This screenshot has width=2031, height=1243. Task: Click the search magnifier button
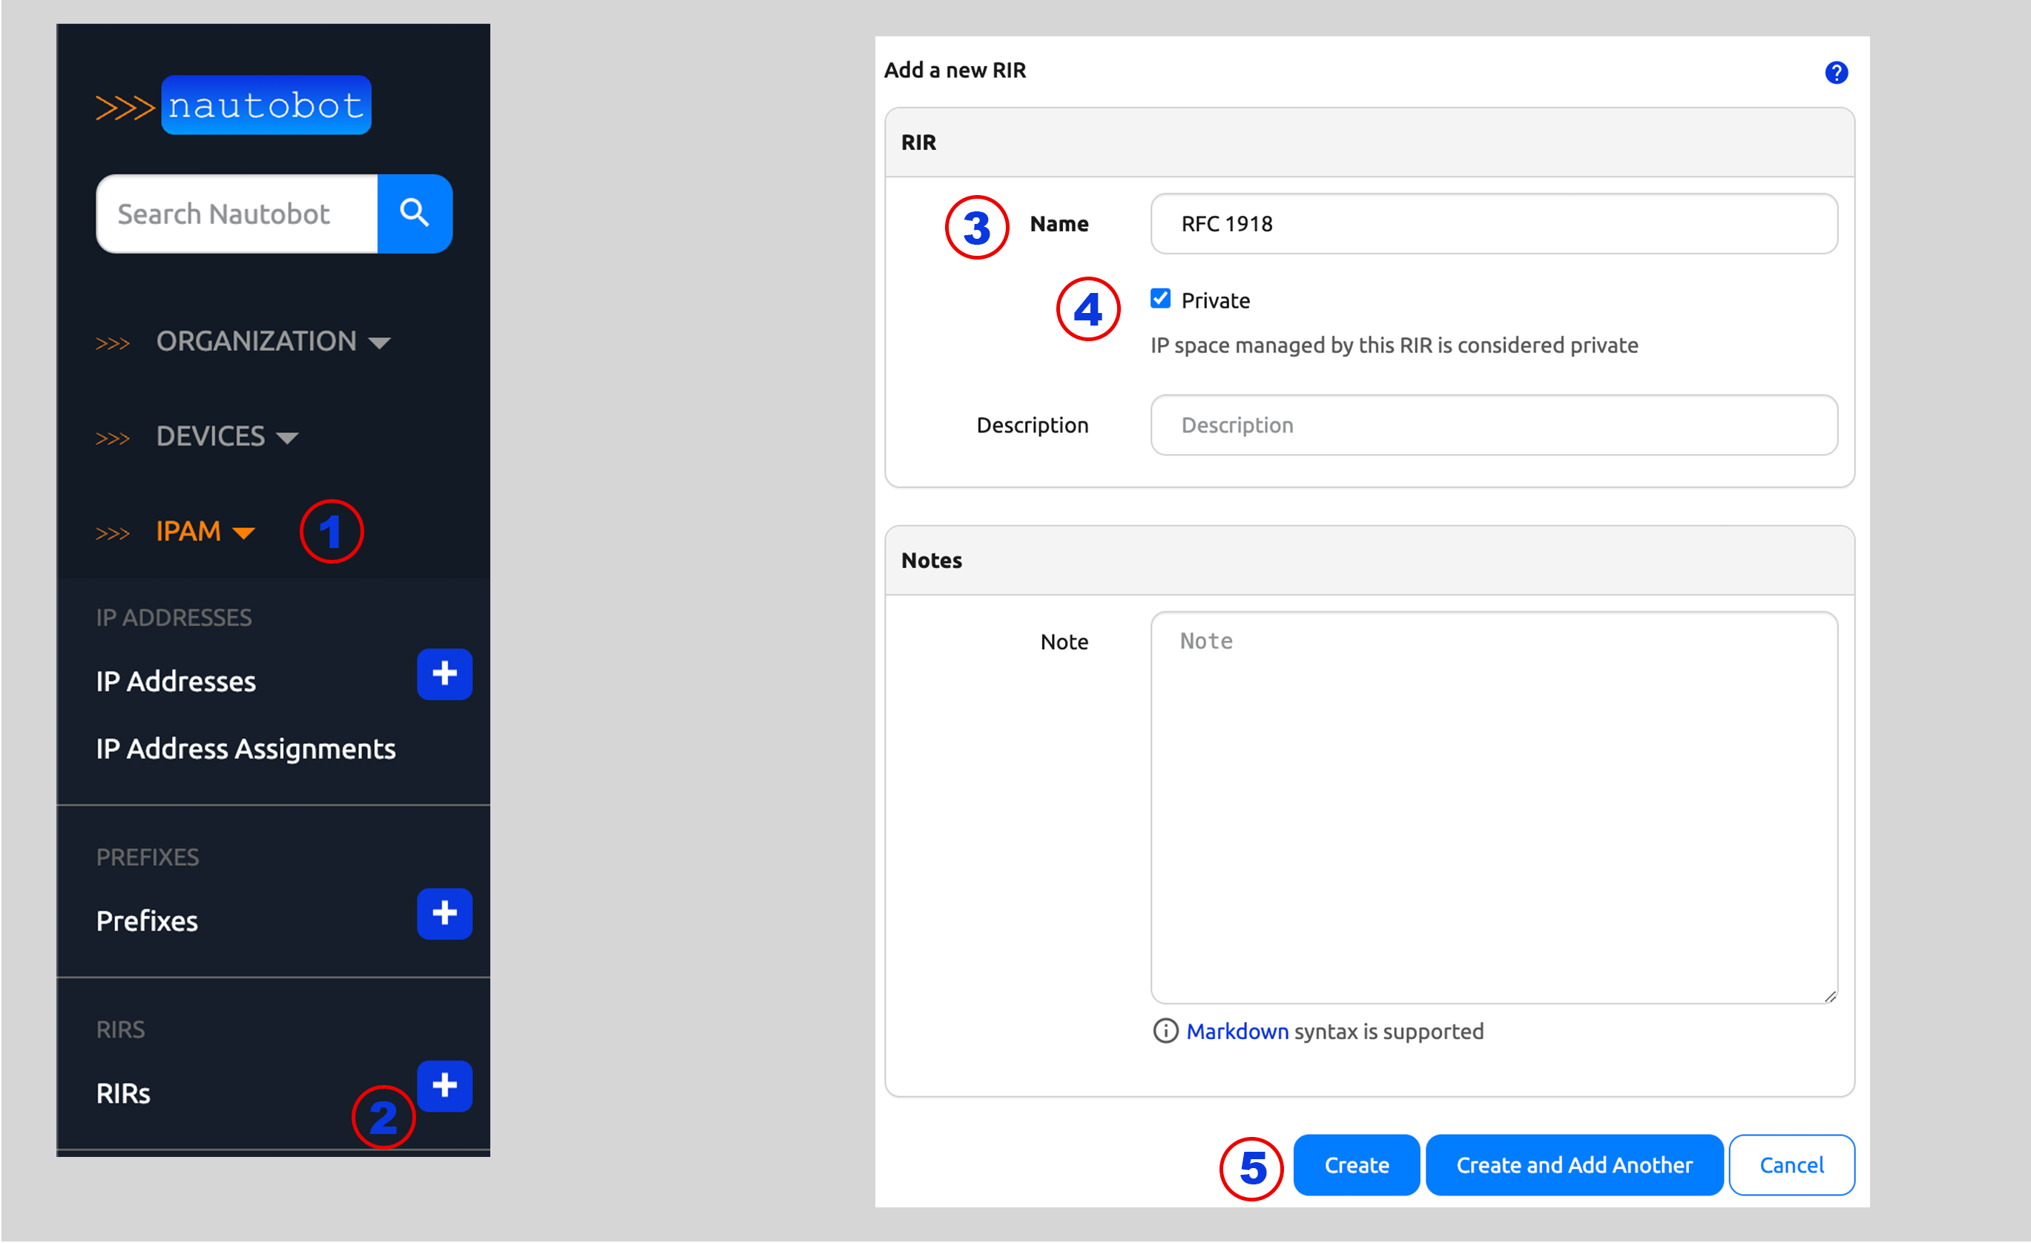[414, 214]
